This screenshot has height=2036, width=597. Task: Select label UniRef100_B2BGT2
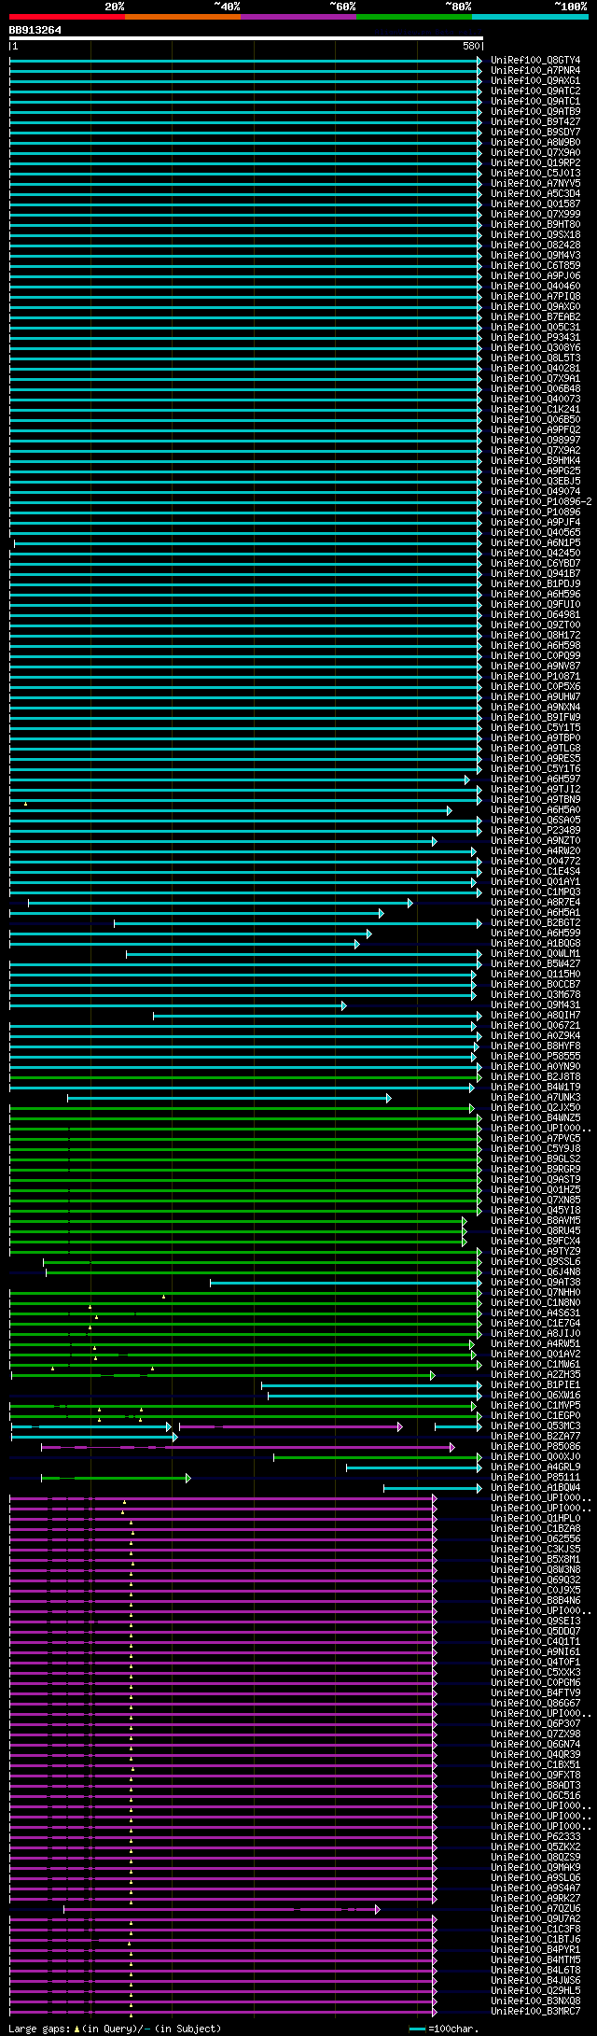coord(535,923)
